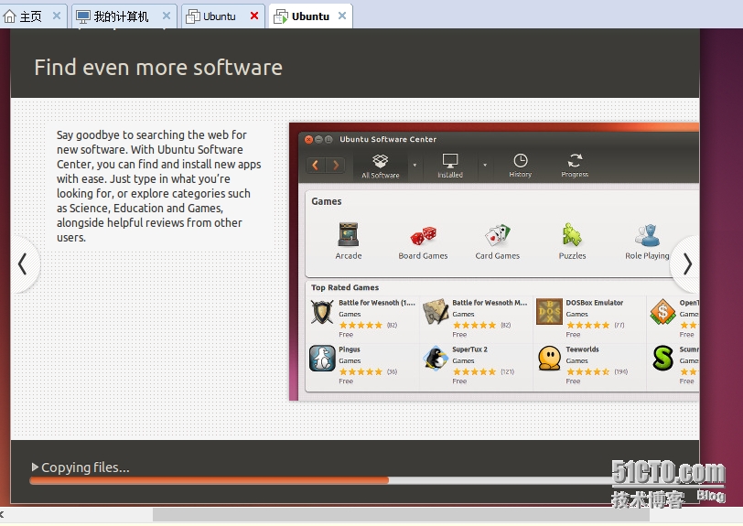Close the active Ubuntu tab

342,16
